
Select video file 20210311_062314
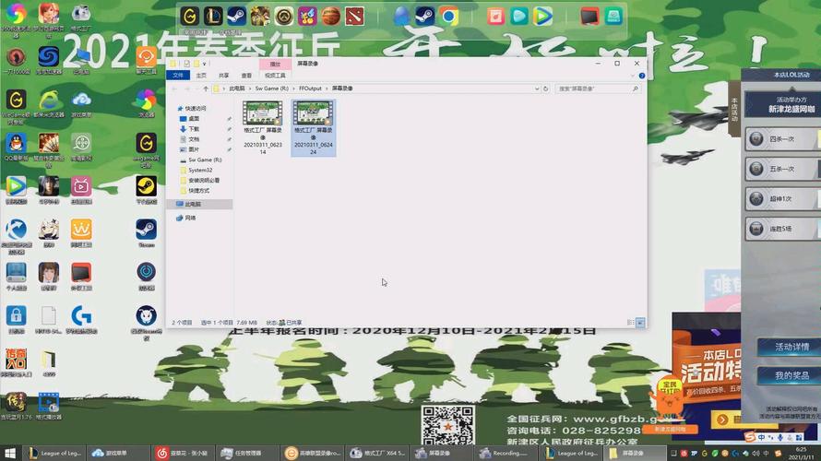pyautogui.click(x=263, y=128)
